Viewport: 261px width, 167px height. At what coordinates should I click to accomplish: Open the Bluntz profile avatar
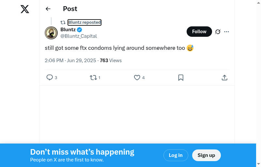click(51, 33)
